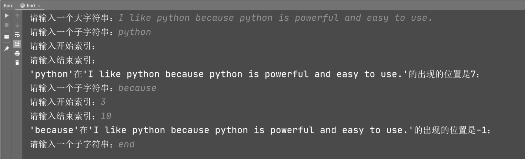Click the output line showing position 7
Viewport: 525px width, 159px height.
tap(255, 75)
